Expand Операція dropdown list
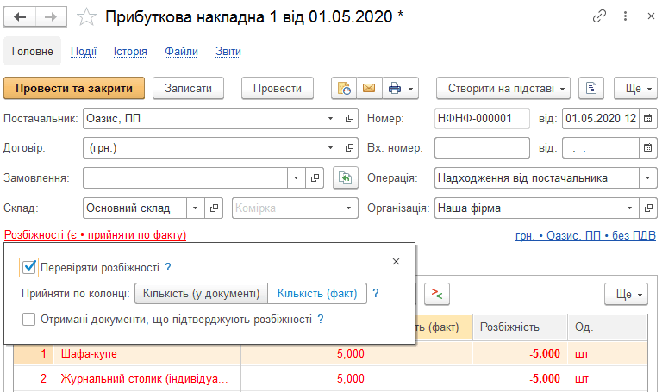This screenshot has height=392, width=662. pyautogui.click(x=647, y=177)
